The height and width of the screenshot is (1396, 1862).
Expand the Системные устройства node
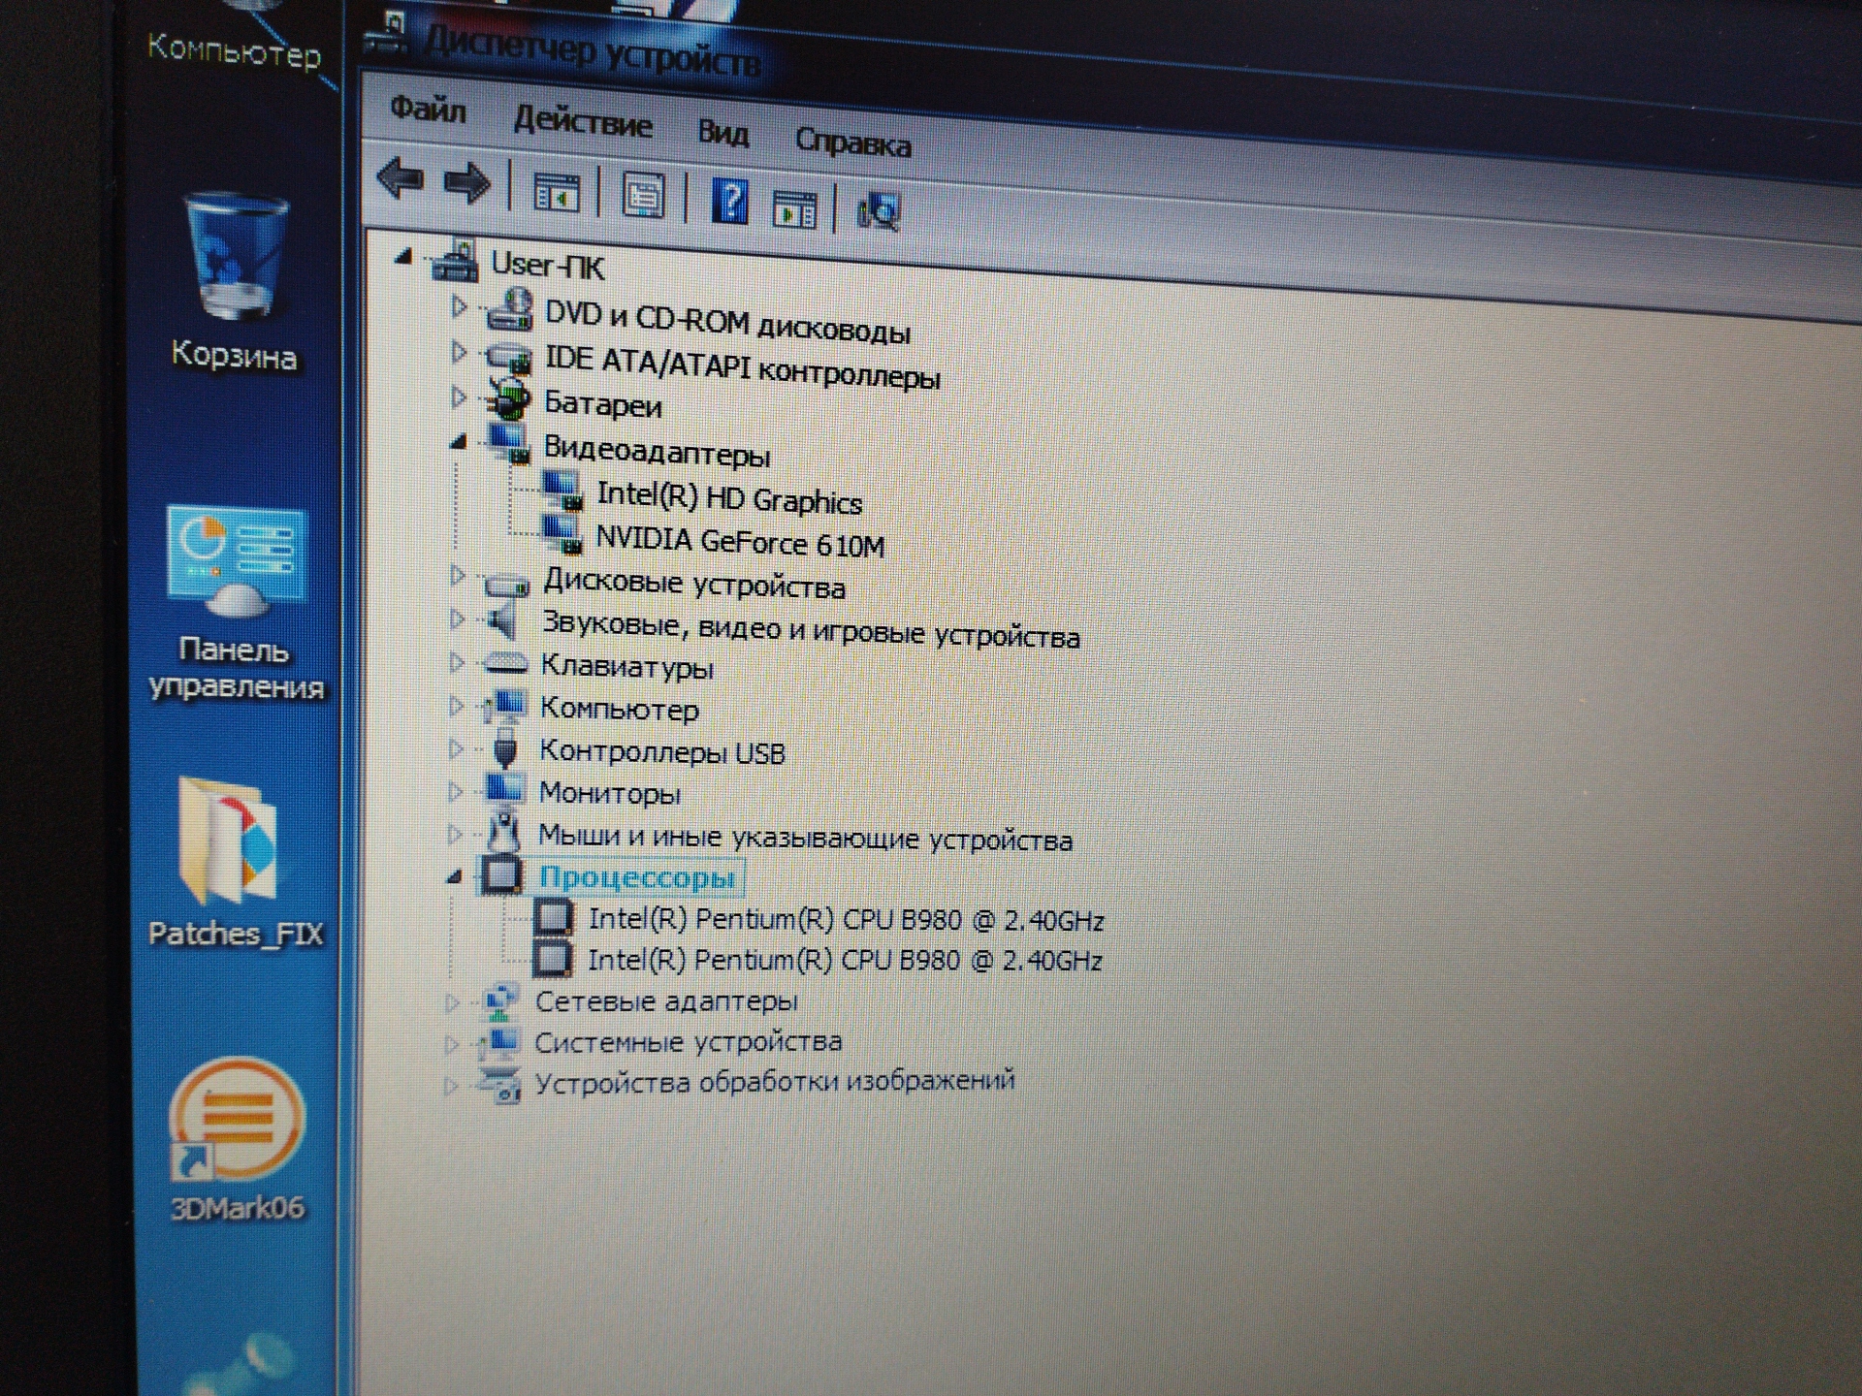coord(450,1044)
